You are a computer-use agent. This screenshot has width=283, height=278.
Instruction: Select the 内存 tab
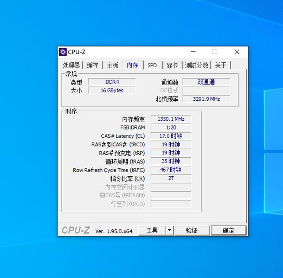133,65
